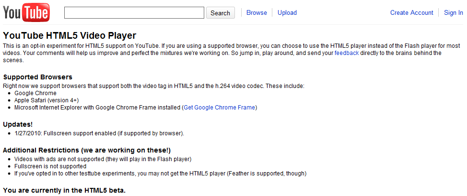Open the Get Google Chrome Frame link
The width and height of the screenshot is (467, 196).
pyautogui.click(x=220, y=108)
